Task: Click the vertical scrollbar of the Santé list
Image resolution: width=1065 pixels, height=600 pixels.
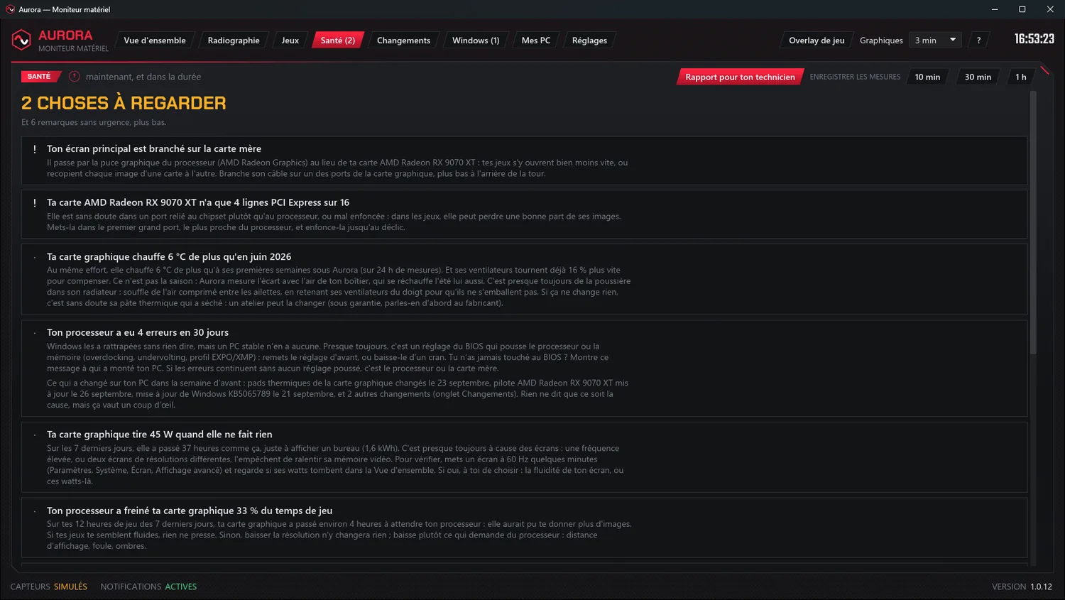Action: pos(1033,222)
